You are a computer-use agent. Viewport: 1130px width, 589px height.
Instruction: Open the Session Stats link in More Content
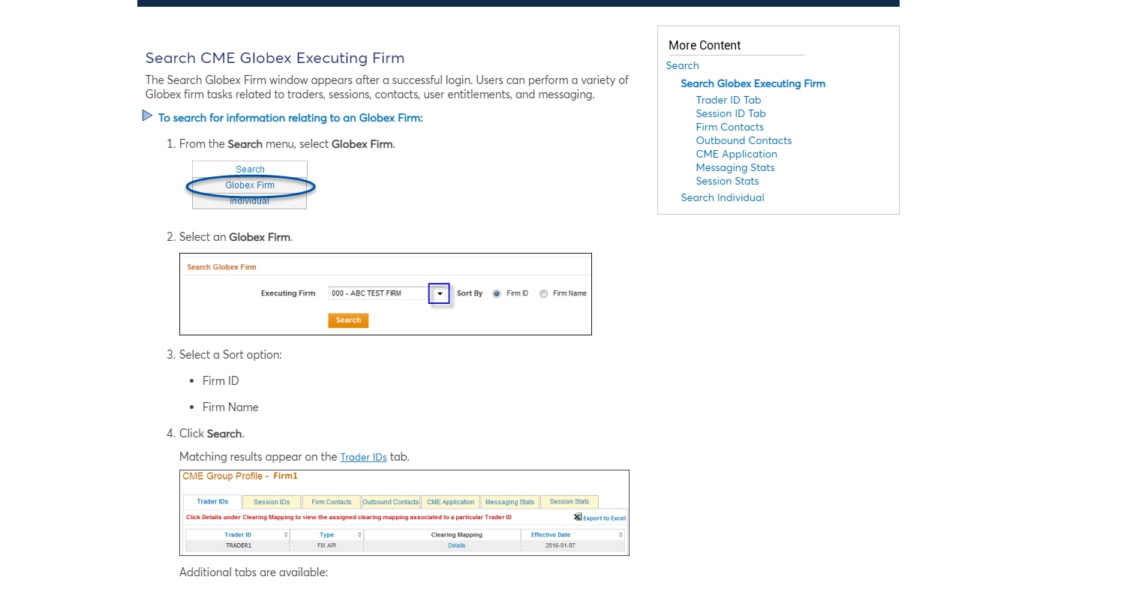point(727,181)
